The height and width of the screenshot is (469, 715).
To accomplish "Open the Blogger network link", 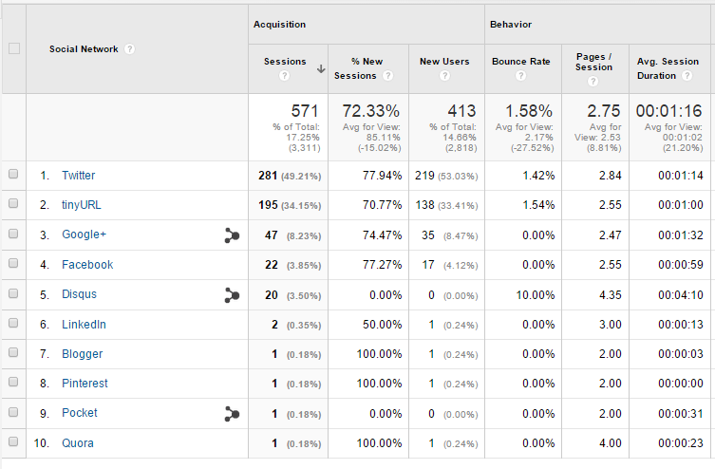I will point(82,354).
